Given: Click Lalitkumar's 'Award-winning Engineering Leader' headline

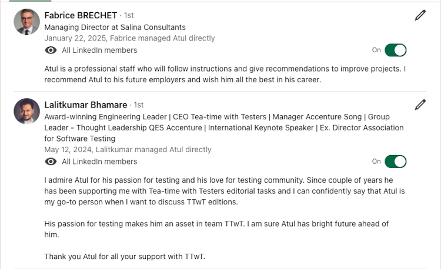Looking at the screenshot, I should point(224,128).
